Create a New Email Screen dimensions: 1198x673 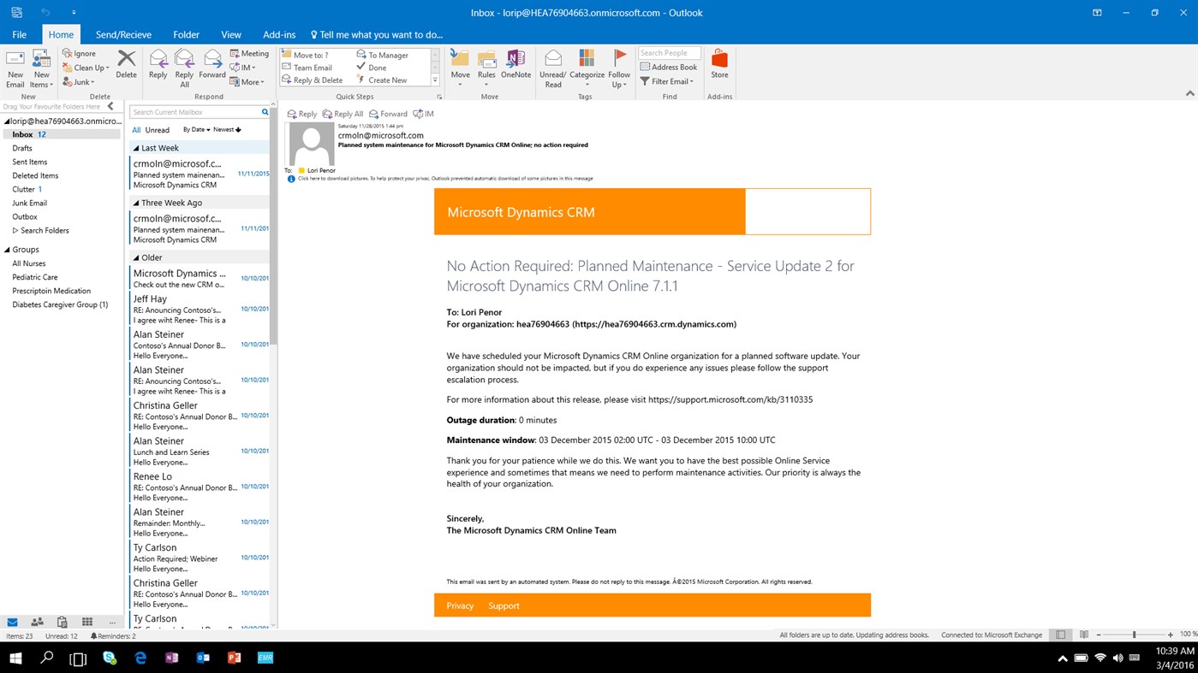click(15, 68)
